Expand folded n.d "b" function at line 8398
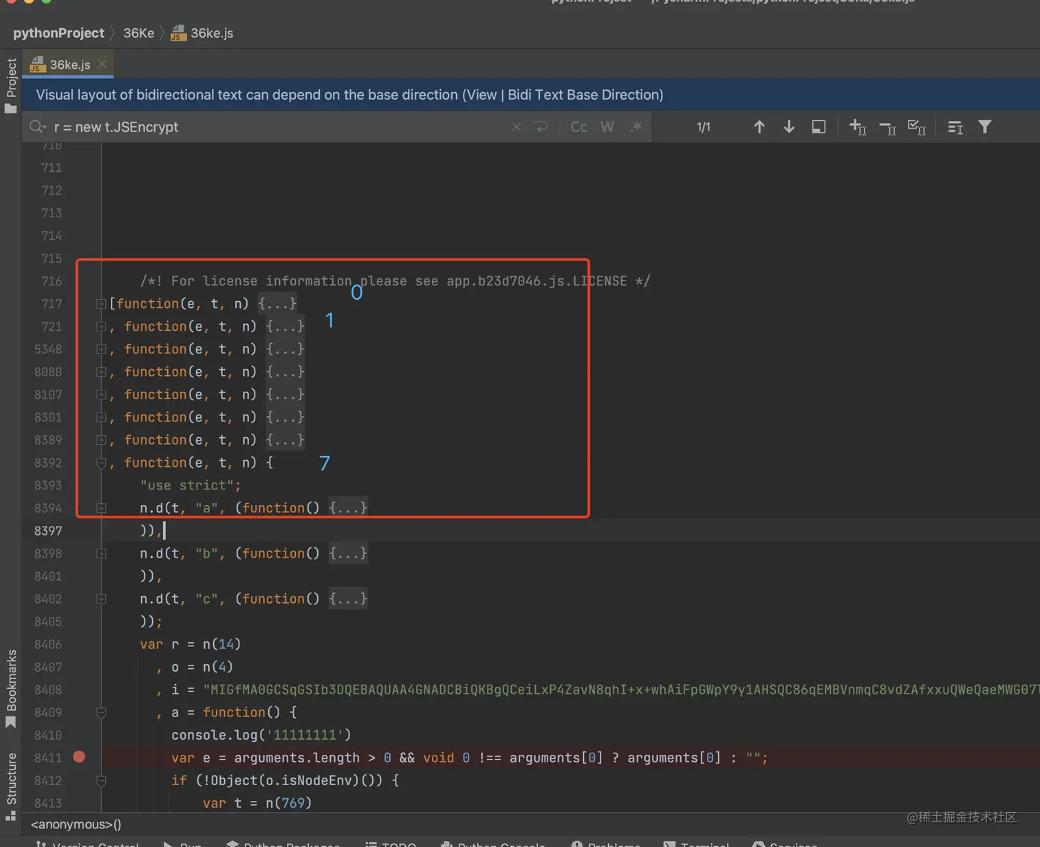Image resolution: width=1040 pixels, height=847 pixels. (x=101, y=553)
